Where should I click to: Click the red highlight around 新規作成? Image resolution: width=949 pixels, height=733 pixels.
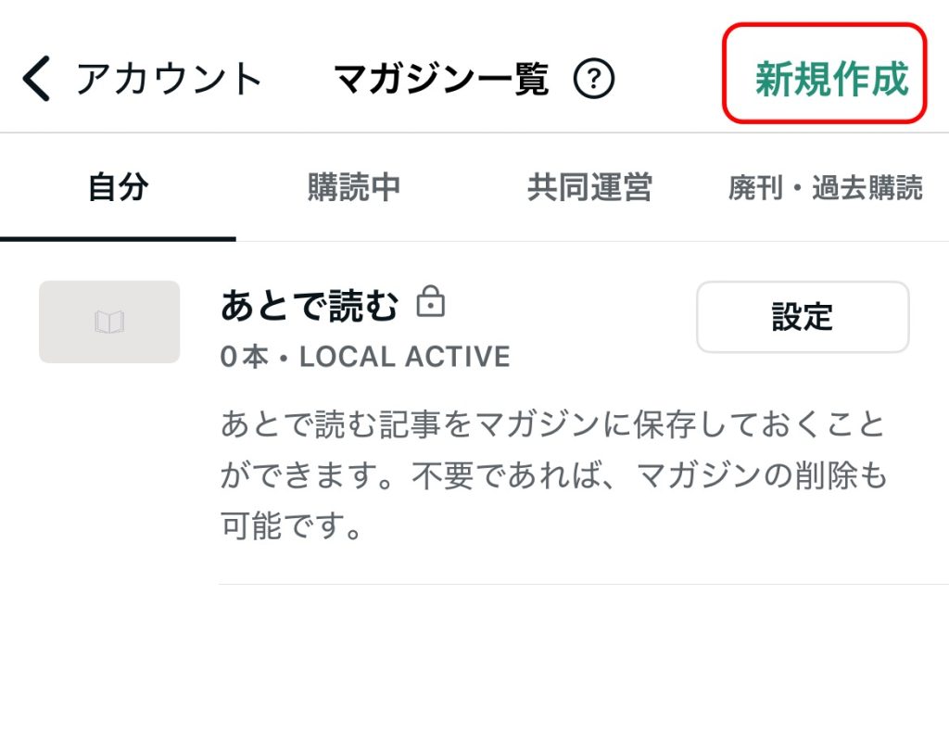tap(824, 73)
